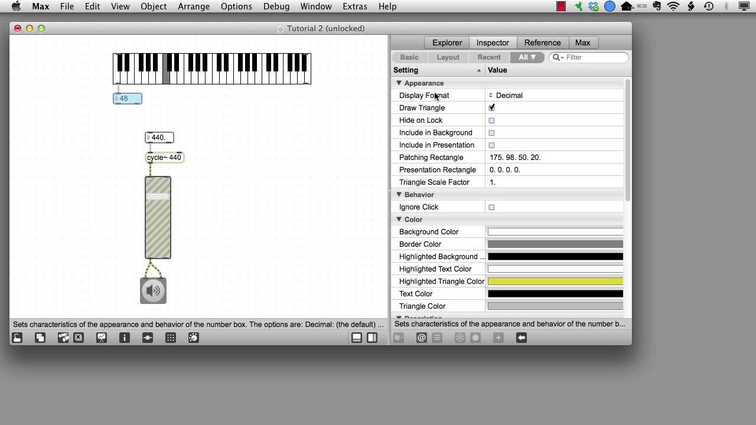Open the Options menu
The width and height of the screenshot is (756, 425).
(236, 6)
